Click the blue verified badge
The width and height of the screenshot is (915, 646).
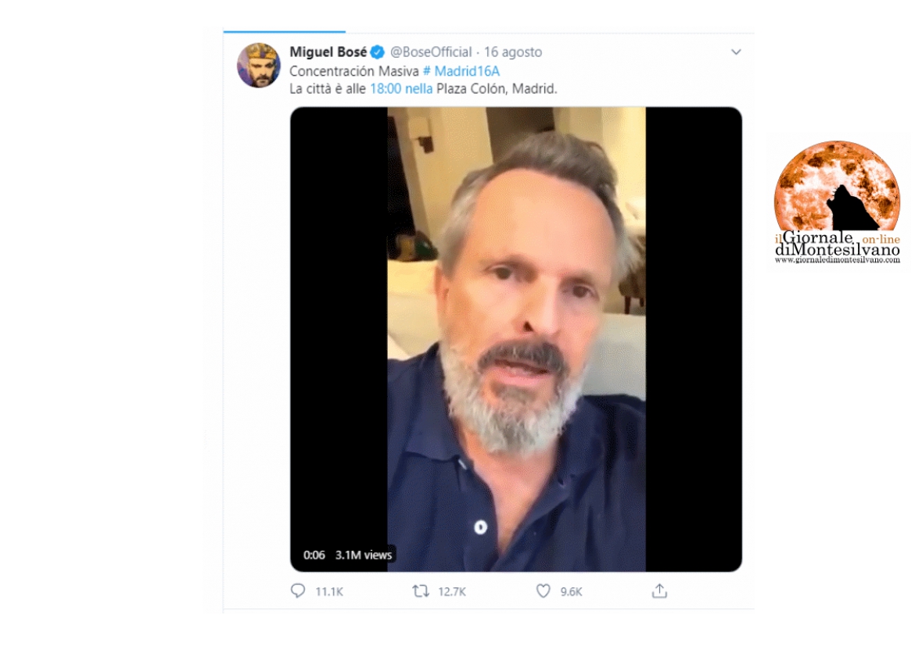click(377, 52)
